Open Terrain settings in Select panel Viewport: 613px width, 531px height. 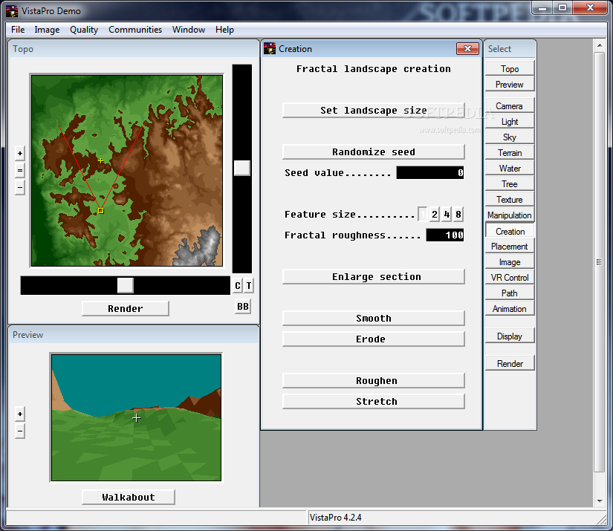[x=510, y=153]
